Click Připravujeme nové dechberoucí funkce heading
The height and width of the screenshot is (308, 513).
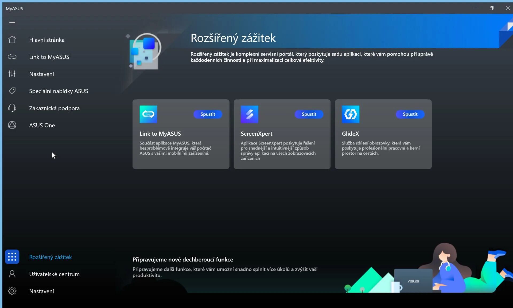(x=183, y=259)
